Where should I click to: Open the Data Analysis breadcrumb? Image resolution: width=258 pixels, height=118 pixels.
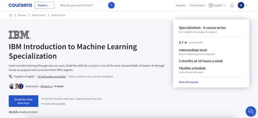point(58,15)
